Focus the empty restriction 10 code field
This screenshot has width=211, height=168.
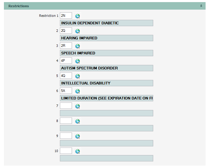(66, 151)
